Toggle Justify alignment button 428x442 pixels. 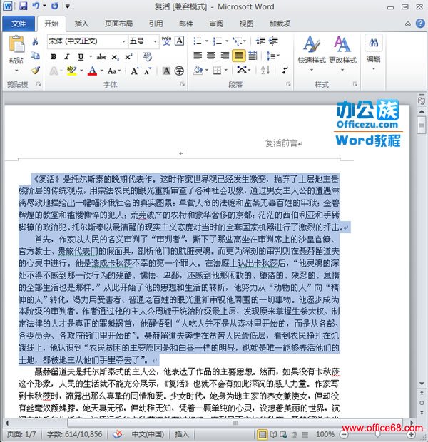239,56
